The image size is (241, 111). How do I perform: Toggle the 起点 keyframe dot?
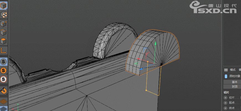coord(225,103)
